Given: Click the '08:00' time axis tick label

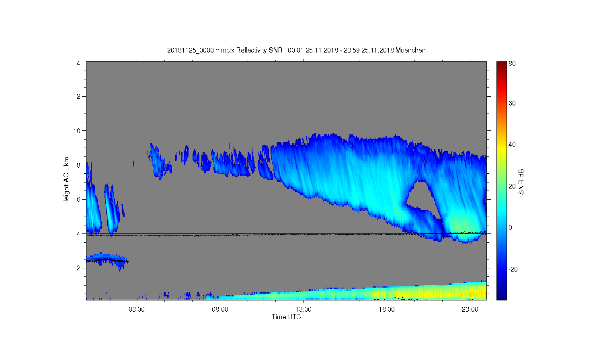Looking at the screenshot, I should click(220, 310).
